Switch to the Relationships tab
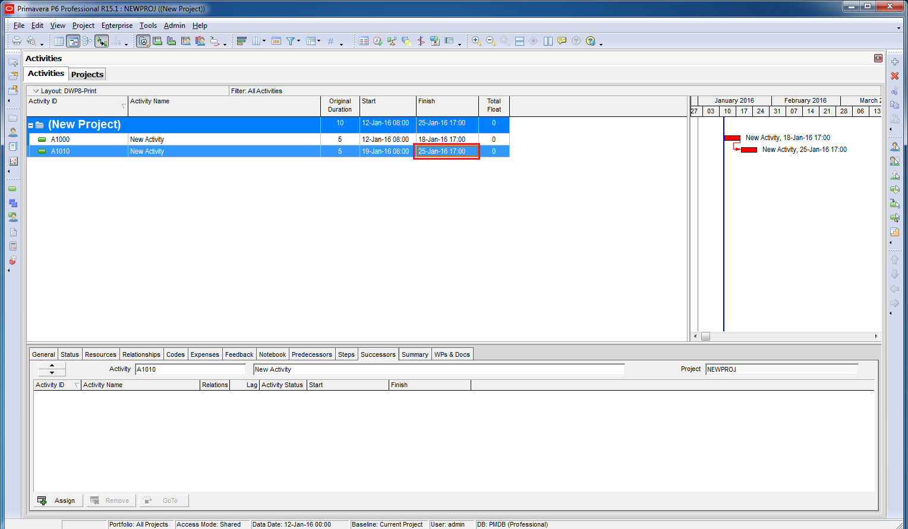908x529 pixels. pyautogui.click(x=141, y=354)
